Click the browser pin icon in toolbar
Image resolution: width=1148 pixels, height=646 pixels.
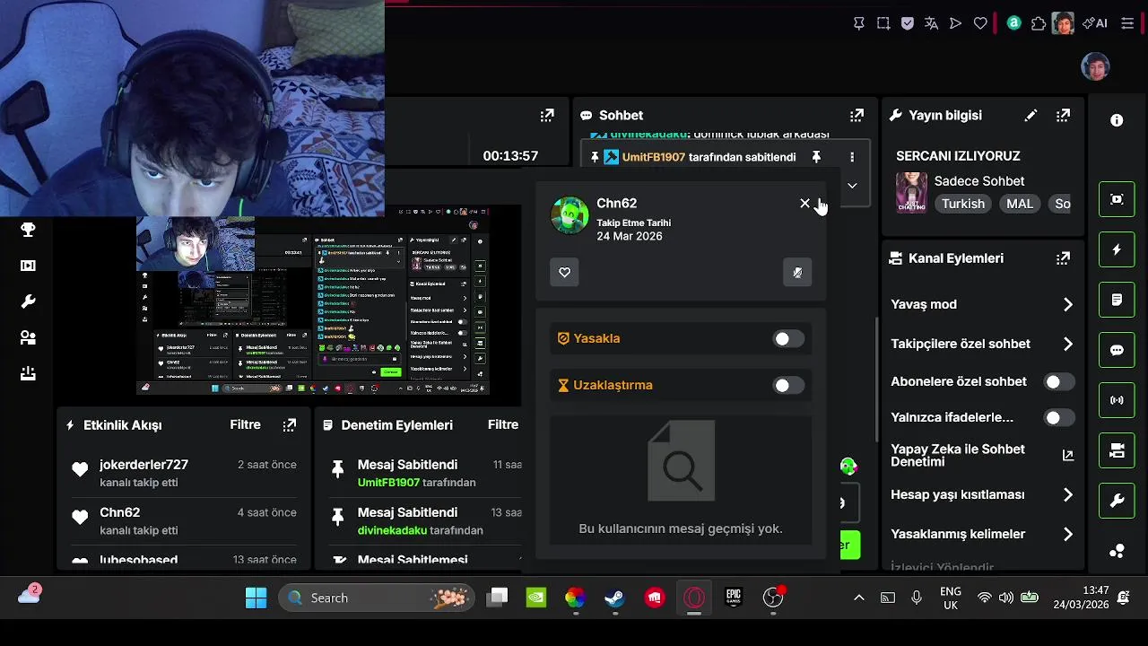(858, 23)
